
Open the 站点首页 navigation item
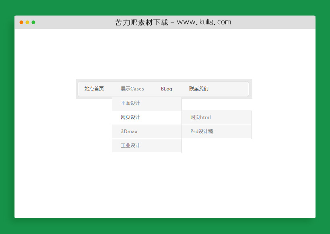[x=94, y=89]
